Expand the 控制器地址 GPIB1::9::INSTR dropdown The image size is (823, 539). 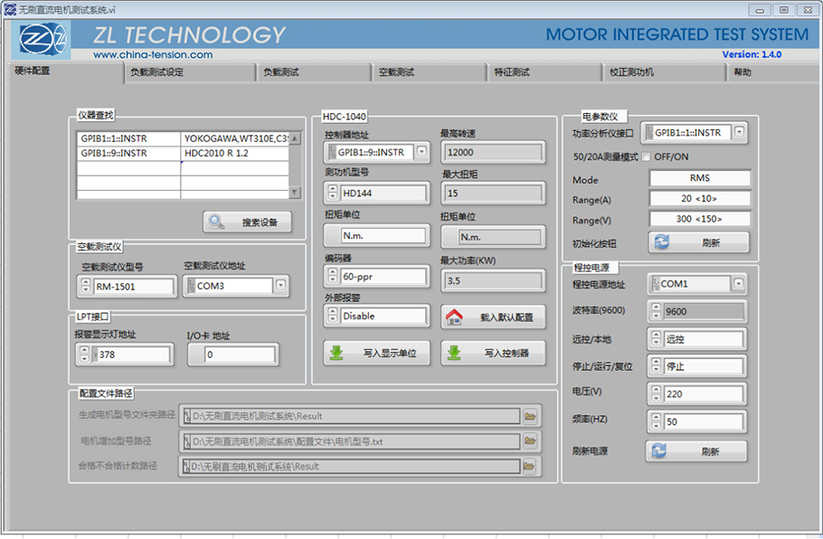pos(422,152)
